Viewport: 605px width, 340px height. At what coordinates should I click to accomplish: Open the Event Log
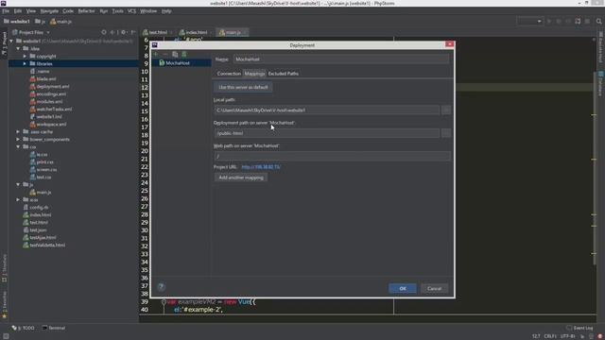click(579, 328)
